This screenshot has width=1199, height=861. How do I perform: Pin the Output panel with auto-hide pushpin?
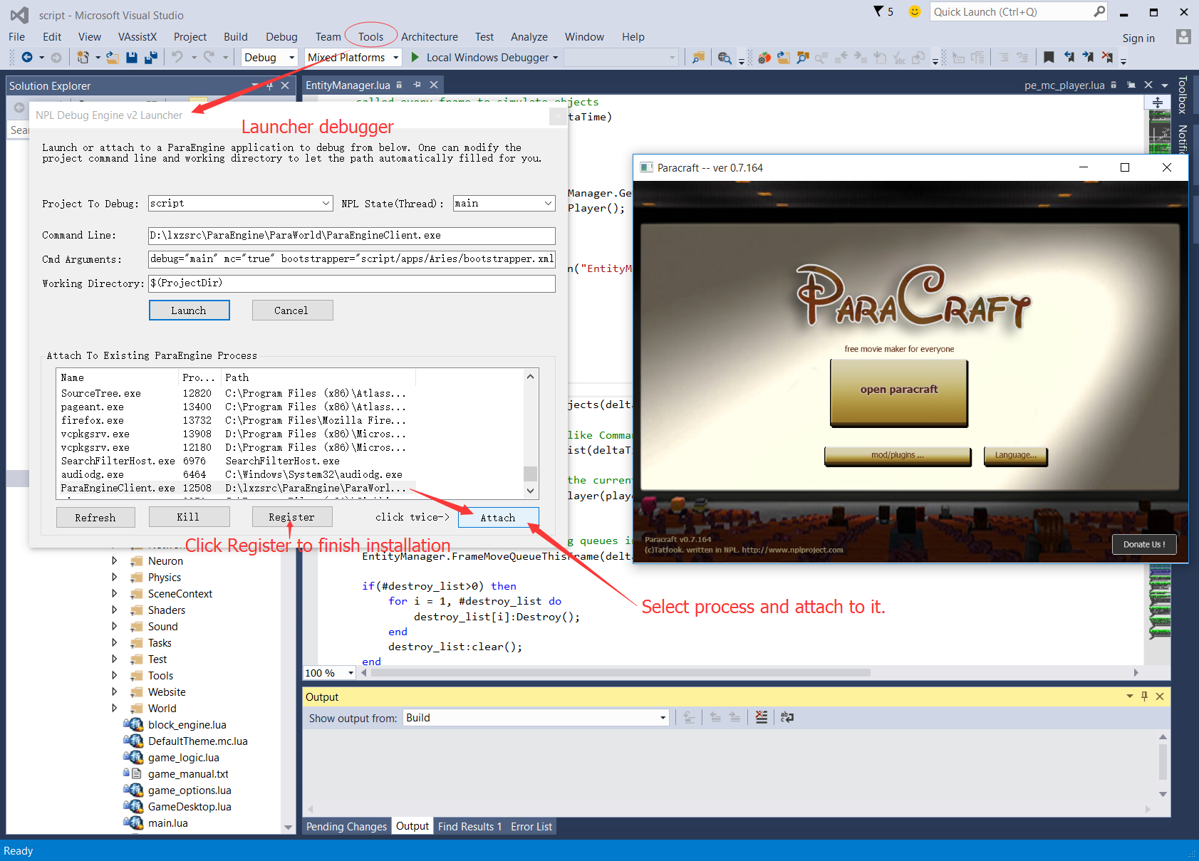point(1145,696)
